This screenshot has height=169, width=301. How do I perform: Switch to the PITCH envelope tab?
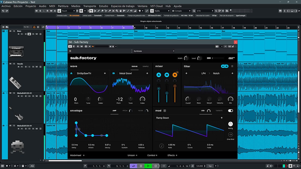point(125,111)
